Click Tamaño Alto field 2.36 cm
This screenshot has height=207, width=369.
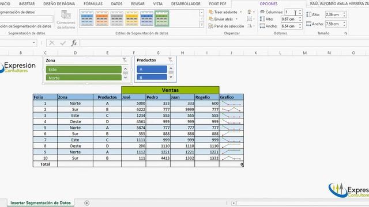333,14
